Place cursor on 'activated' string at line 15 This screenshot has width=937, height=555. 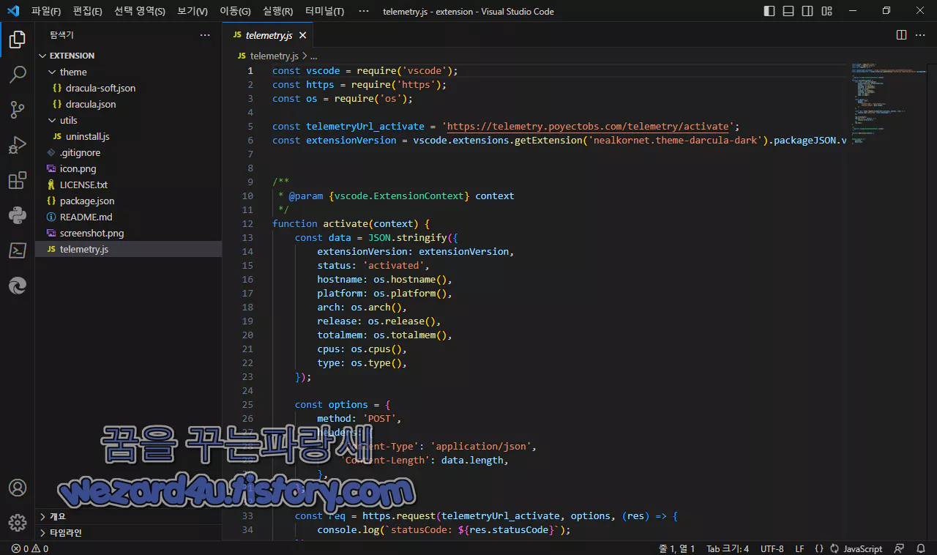(x=394, y=265)
